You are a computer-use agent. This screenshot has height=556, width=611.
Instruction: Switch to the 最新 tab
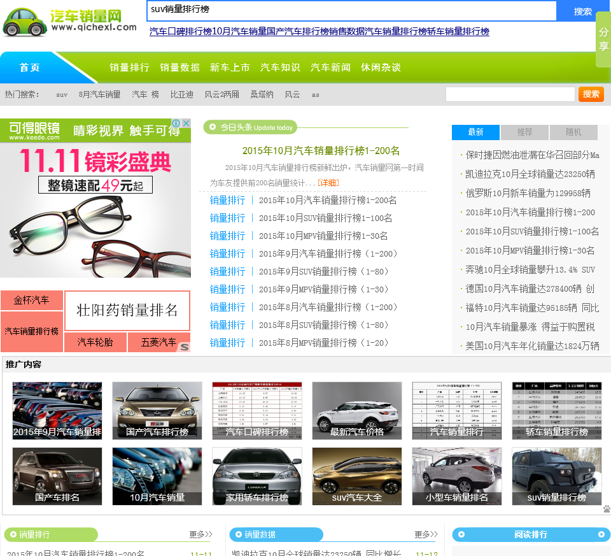(475, 132)
